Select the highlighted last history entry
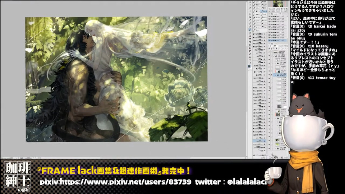The image size is (345, 194). [x=277, y=40]
